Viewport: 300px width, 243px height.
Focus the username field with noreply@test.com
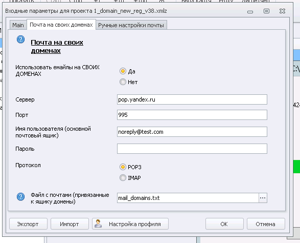[x=192, y=132]
